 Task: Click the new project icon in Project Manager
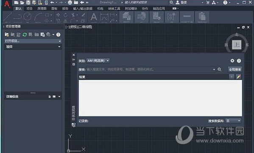click(x=7, y=35)
